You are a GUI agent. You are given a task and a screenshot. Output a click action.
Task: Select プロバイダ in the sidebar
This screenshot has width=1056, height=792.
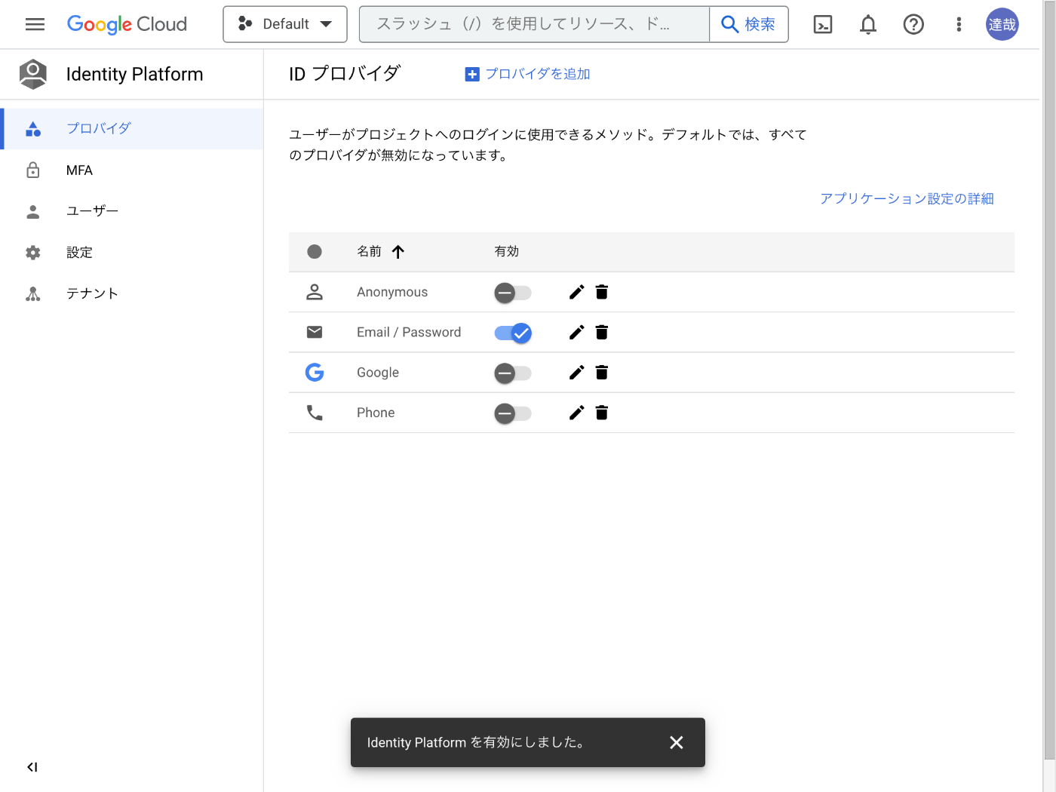(x=132, y=128)
